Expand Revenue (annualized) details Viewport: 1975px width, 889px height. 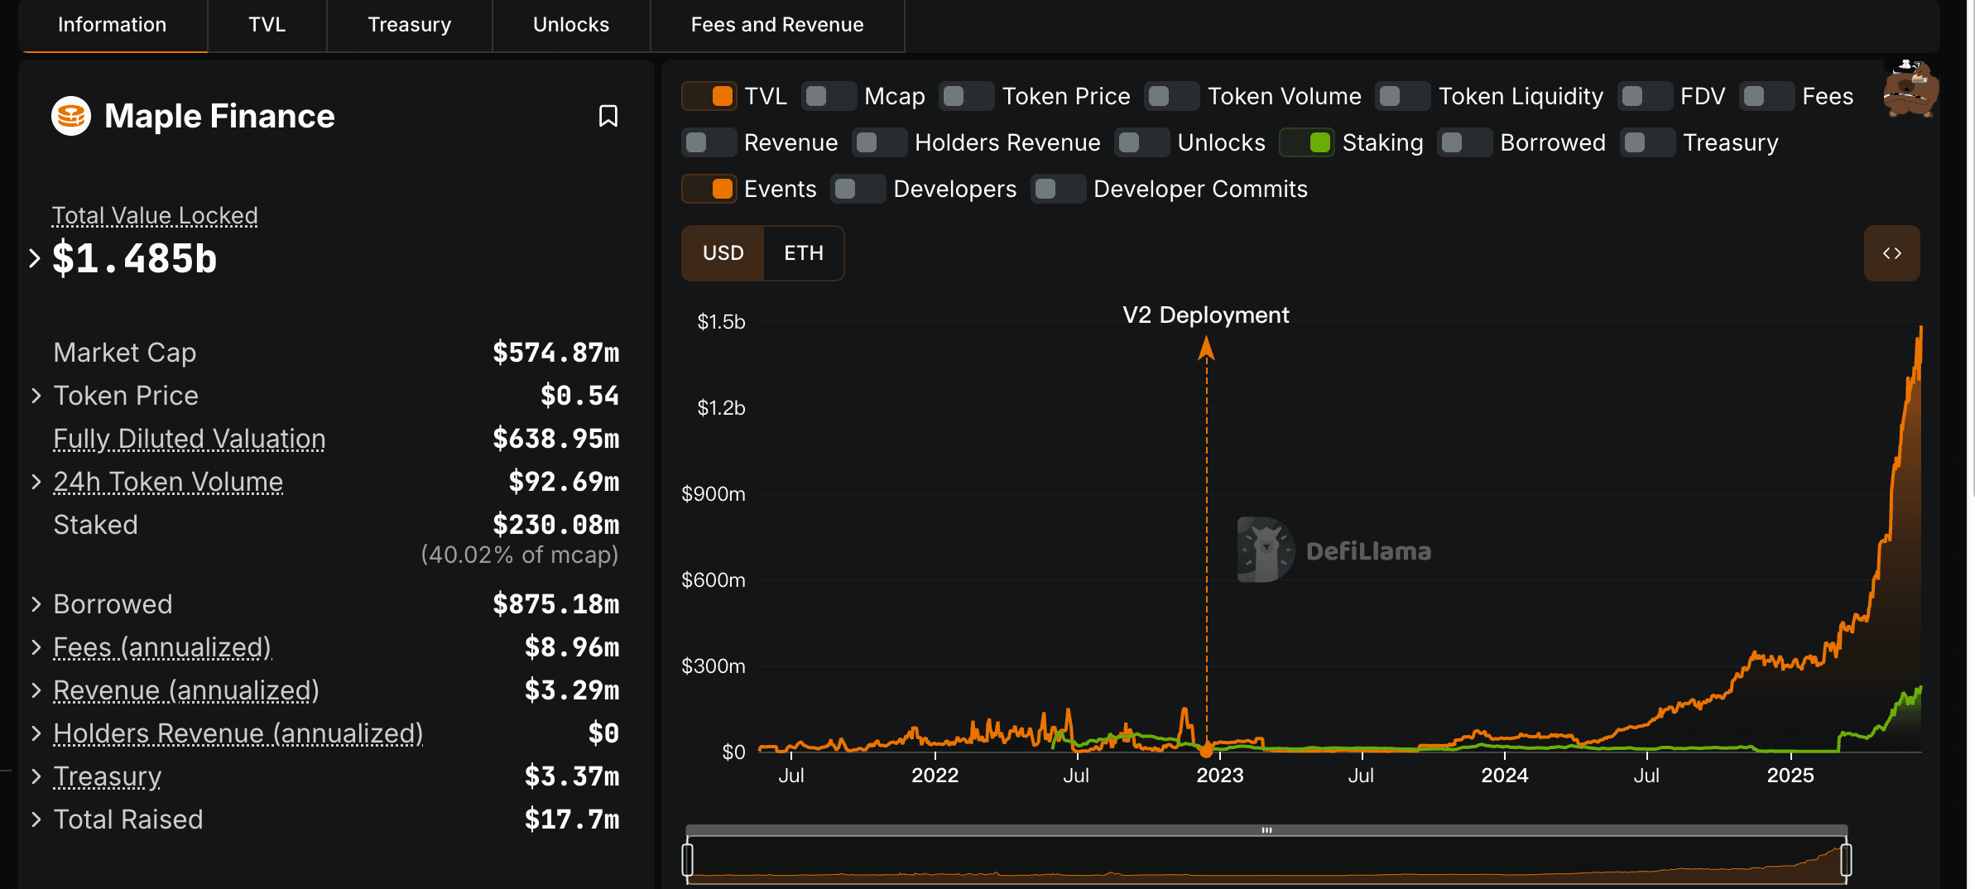[x=36, y=690]
